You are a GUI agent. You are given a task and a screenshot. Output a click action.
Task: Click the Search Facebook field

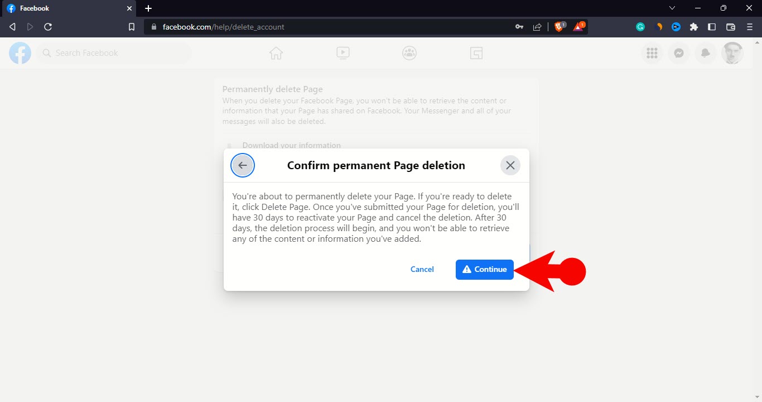(114, 53)
